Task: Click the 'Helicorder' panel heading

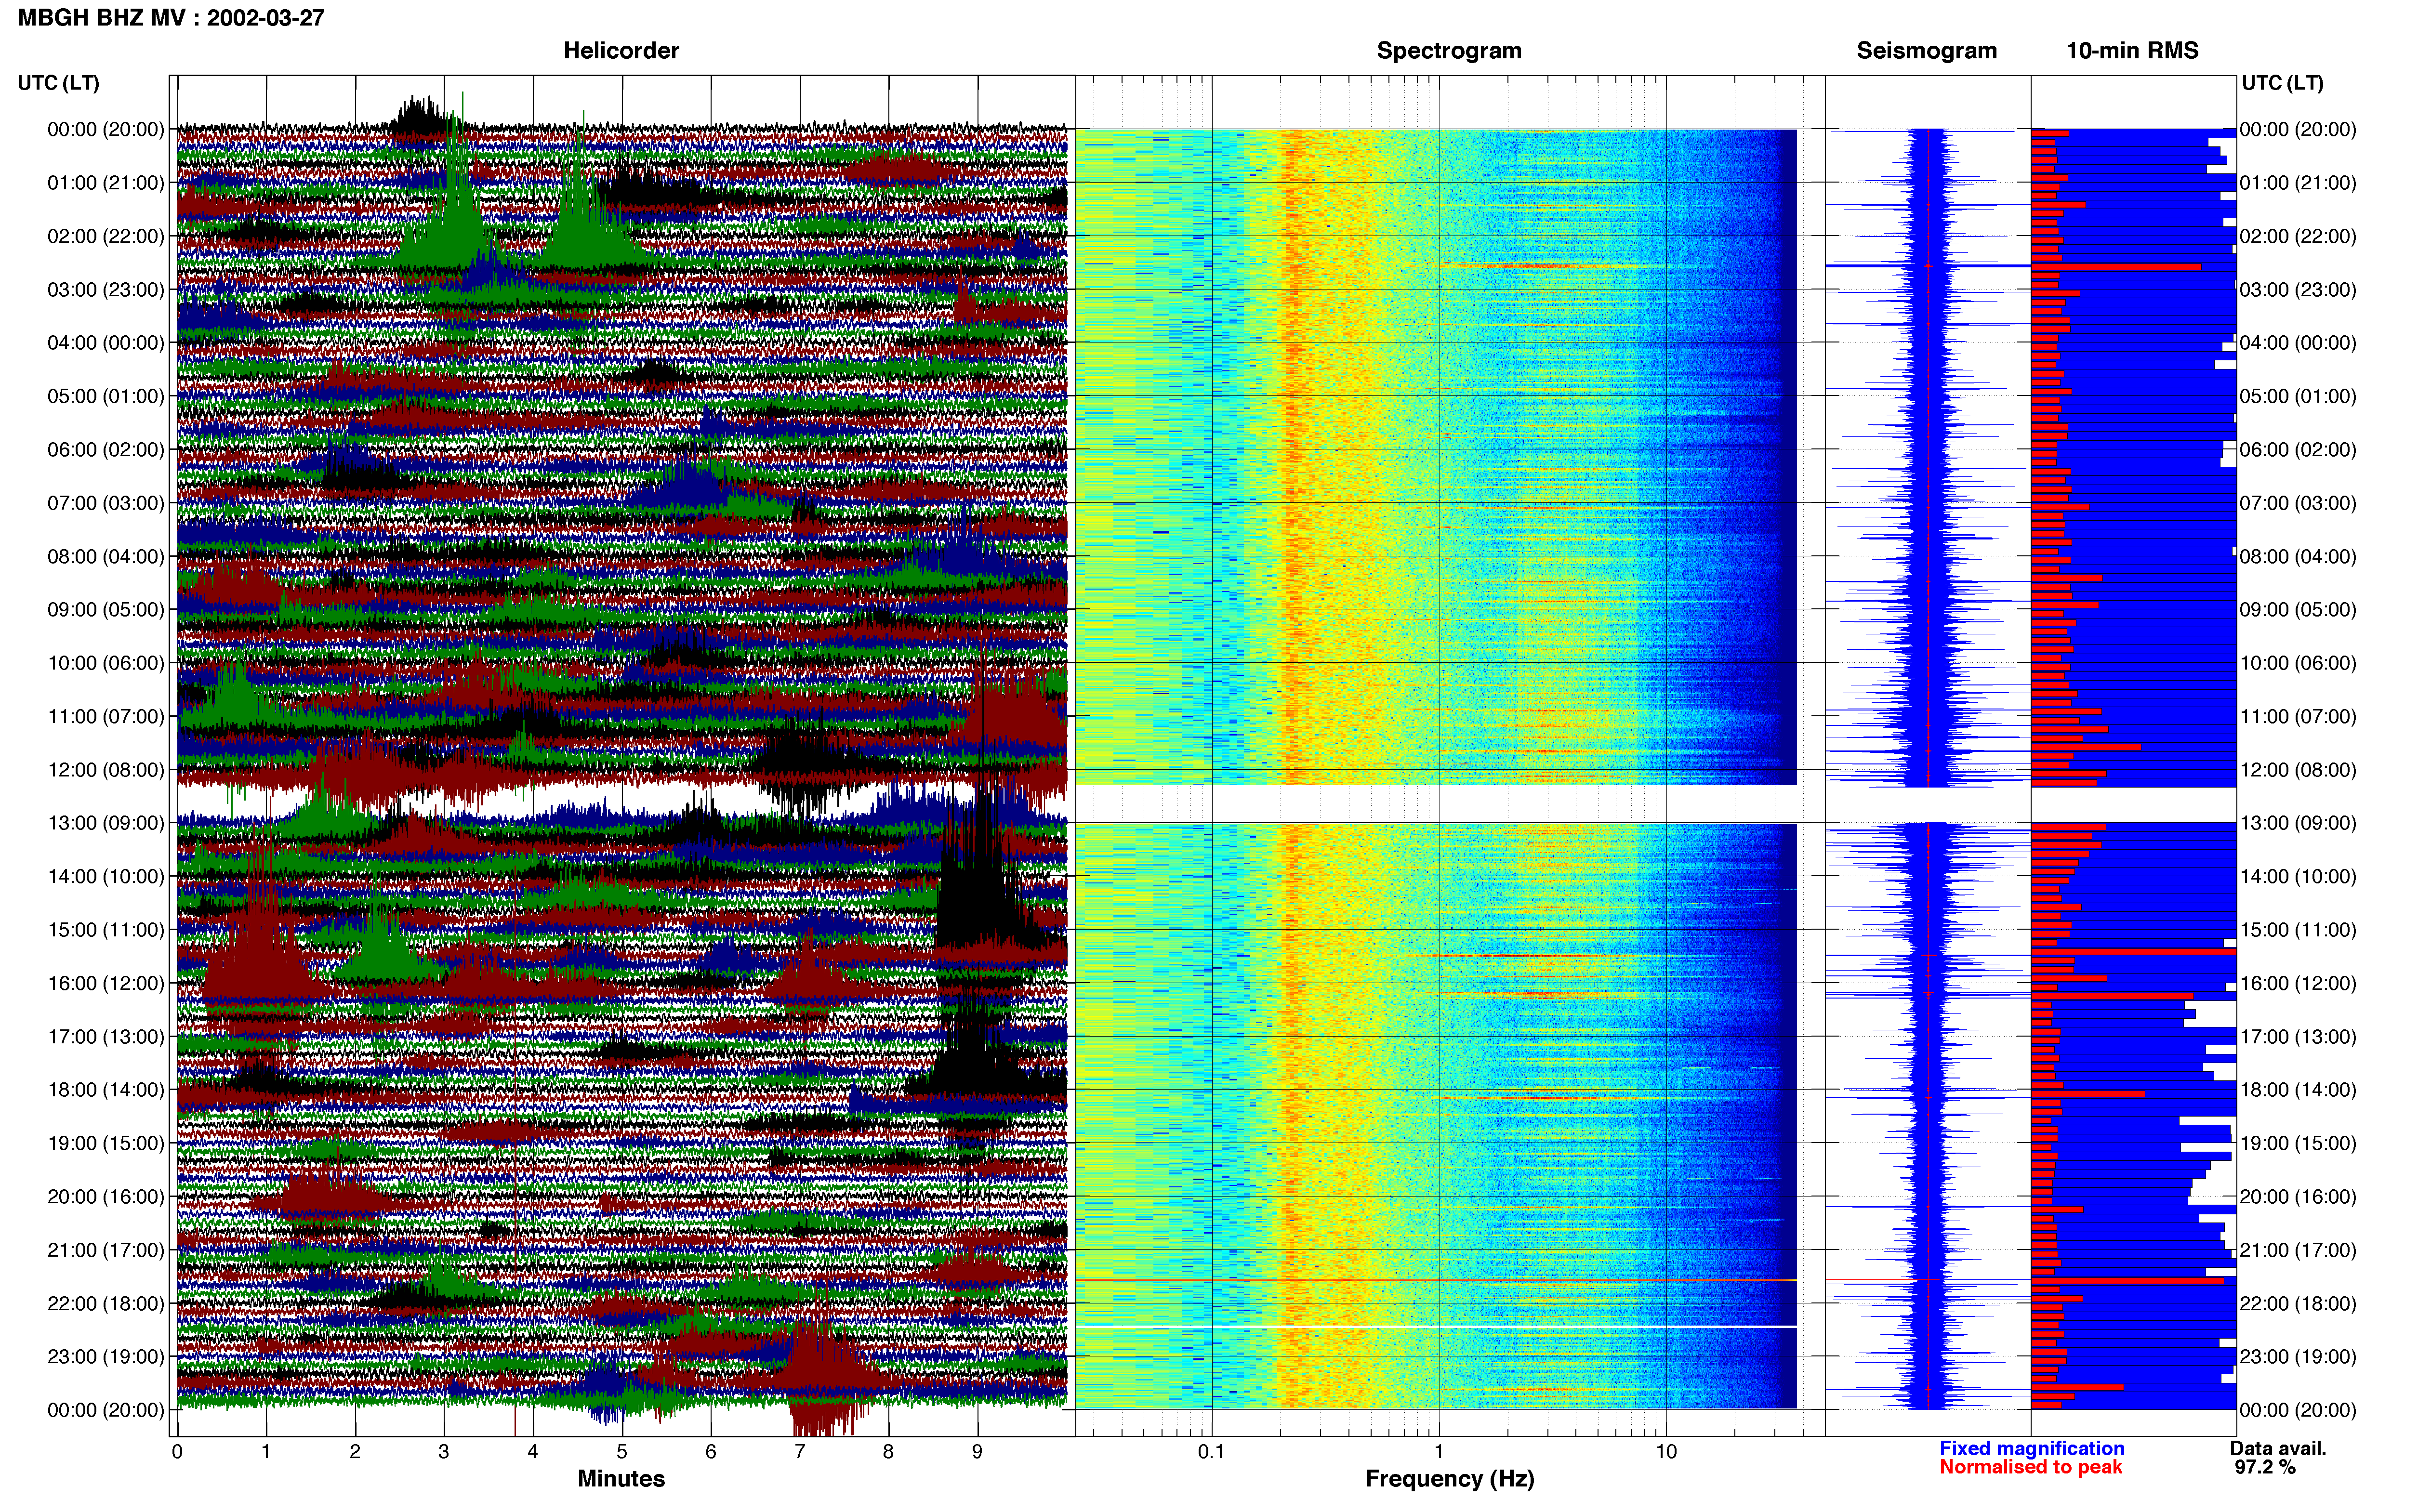Action: coord(621,51)
